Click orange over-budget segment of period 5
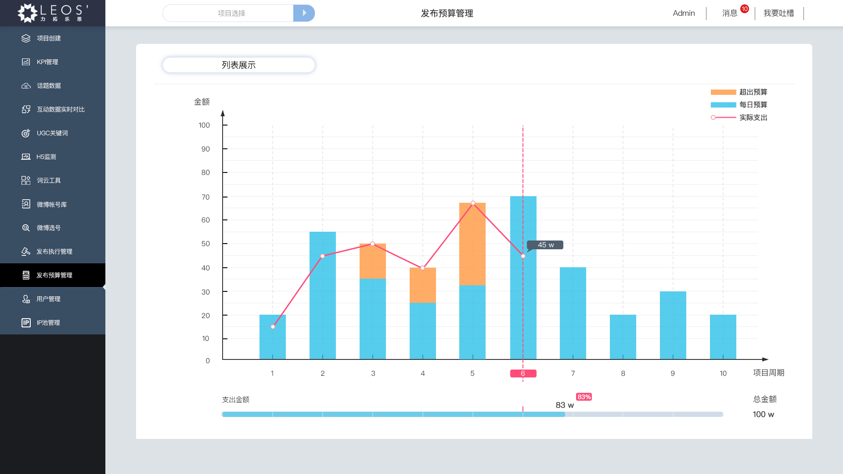This screenshot has height=474, width=843. pyautogui.click(x=472, y=244)
